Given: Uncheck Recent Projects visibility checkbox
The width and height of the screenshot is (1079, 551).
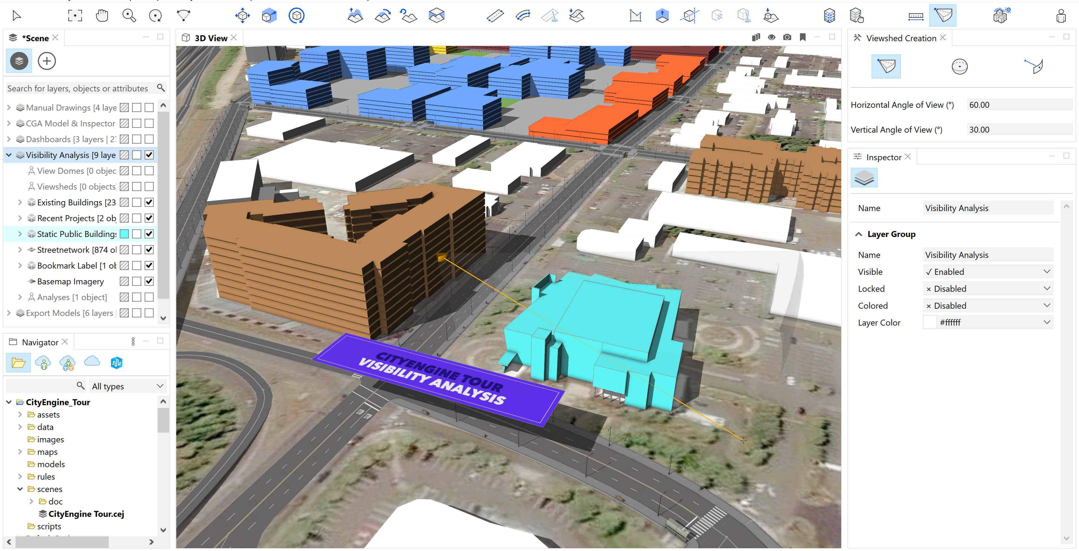Looking at the screenshot, I should [x=149, y=218].
